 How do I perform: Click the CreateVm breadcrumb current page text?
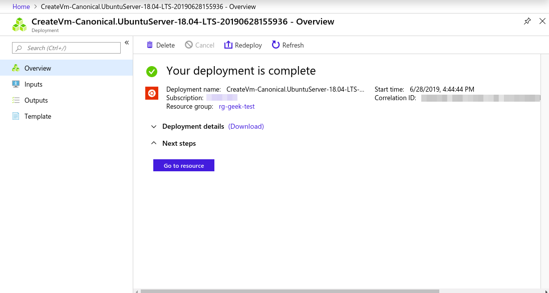pyautogui.click(x=148, y=7)
